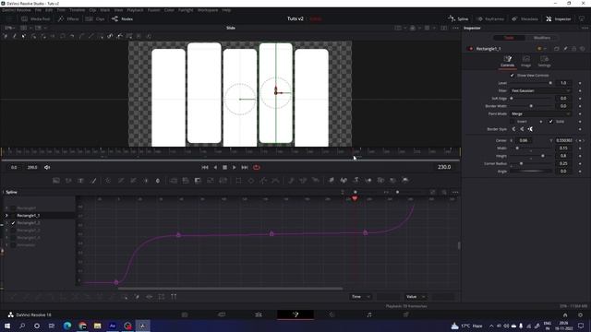Open Paint Mode dropdown showing Merge
591x332 pixels.
coord(540,113)
